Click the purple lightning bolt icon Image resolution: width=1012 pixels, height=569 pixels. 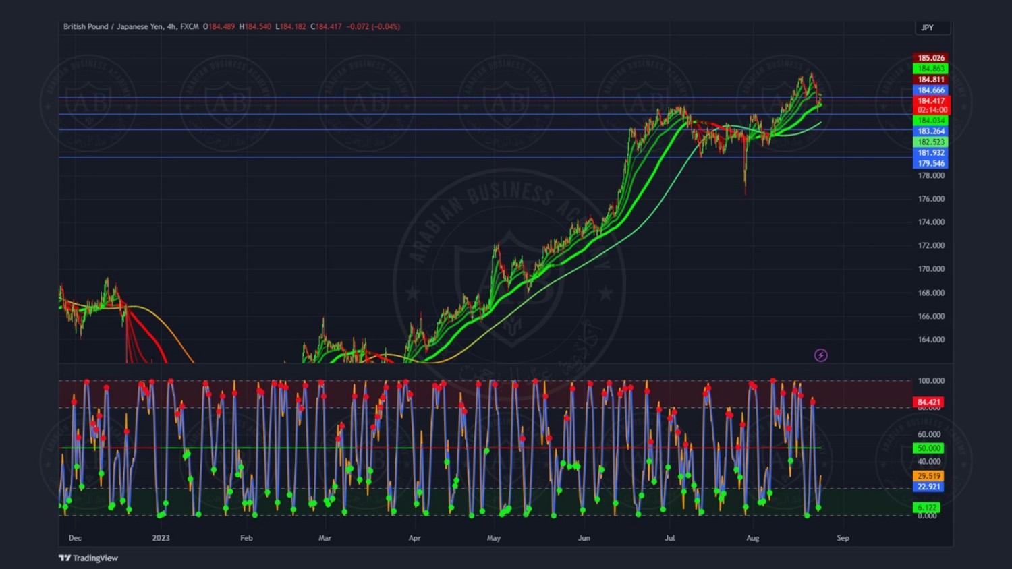[820, 355]
